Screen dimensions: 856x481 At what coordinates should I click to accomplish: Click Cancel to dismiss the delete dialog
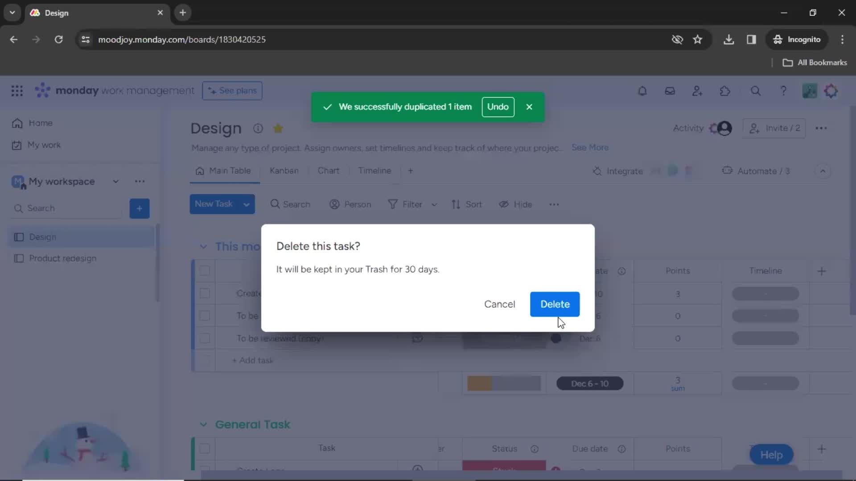pyautogui.click(x=499, y=304)
